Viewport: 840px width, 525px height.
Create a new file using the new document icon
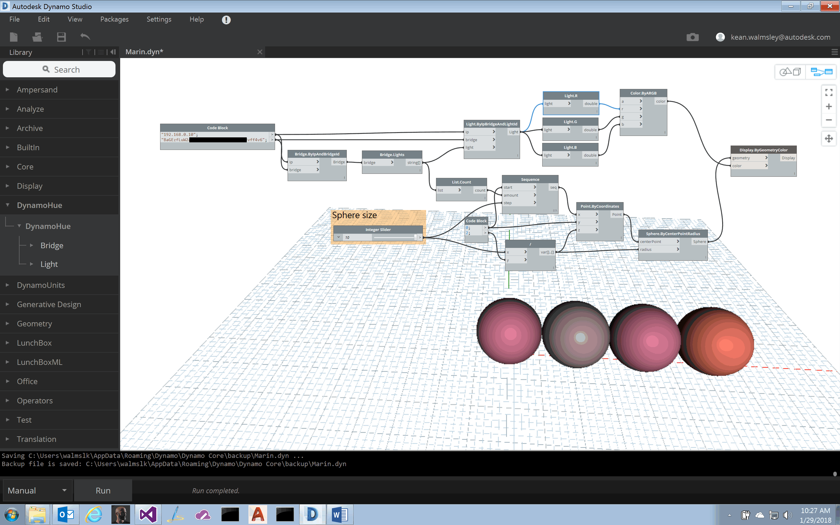13,37
